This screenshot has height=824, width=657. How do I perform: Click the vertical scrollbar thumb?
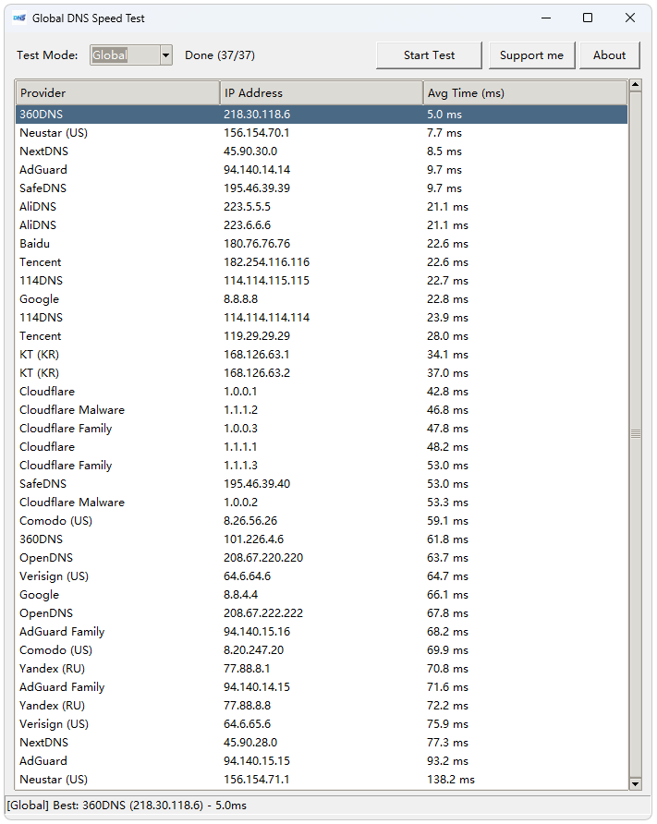pos(635,433)
